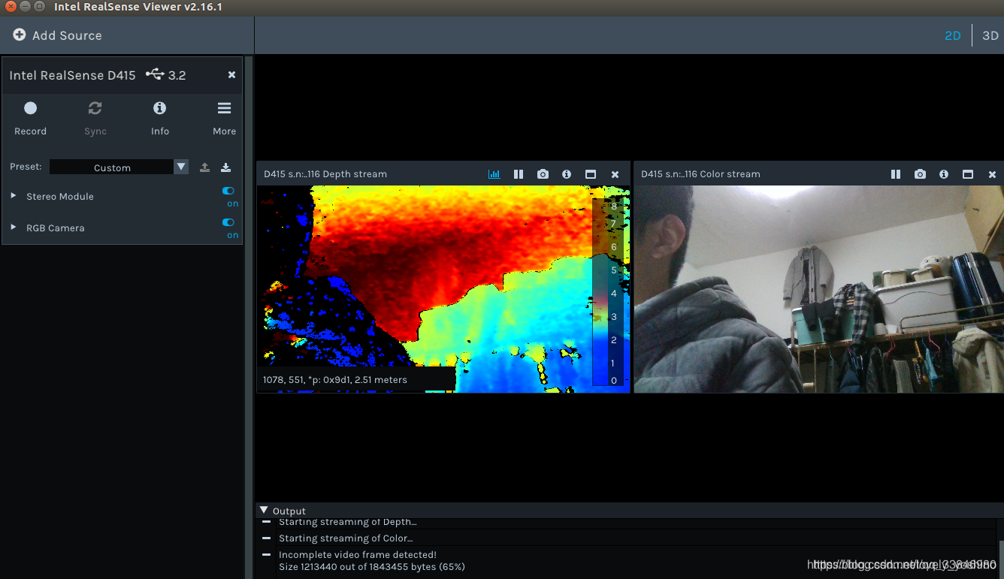Pause the Color stream
1004x579 pixels.
tap(896, 174)
